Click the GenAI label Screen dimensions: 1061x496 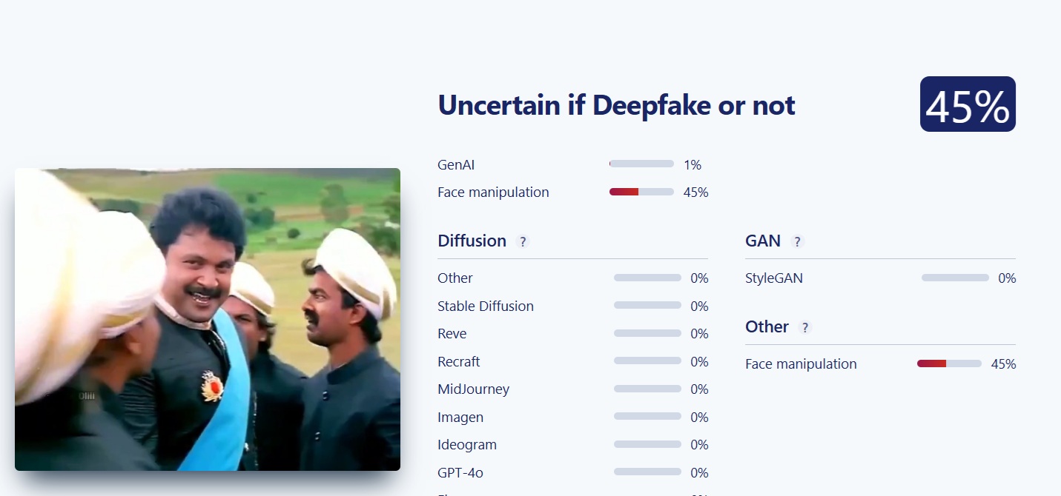pyautogui.click(x=456, y=165)
